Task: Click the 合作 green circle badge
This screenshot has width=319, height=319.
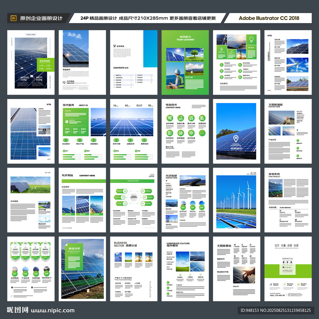Action: tap(15, 274)
